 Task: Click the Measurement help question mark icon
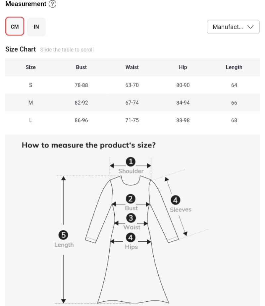point(52,4)
